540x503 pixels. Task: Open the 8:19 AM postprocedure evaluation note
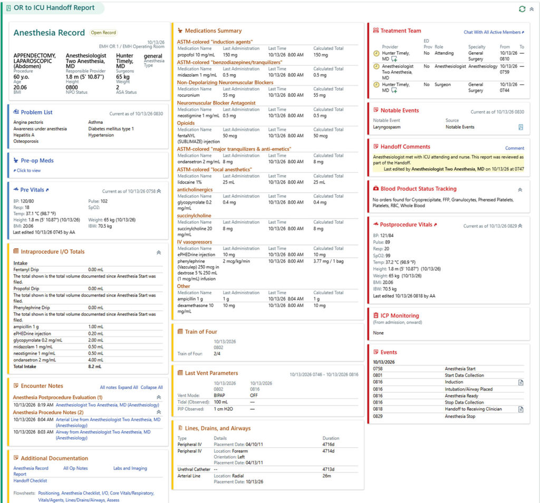click(x=107, y=405)
